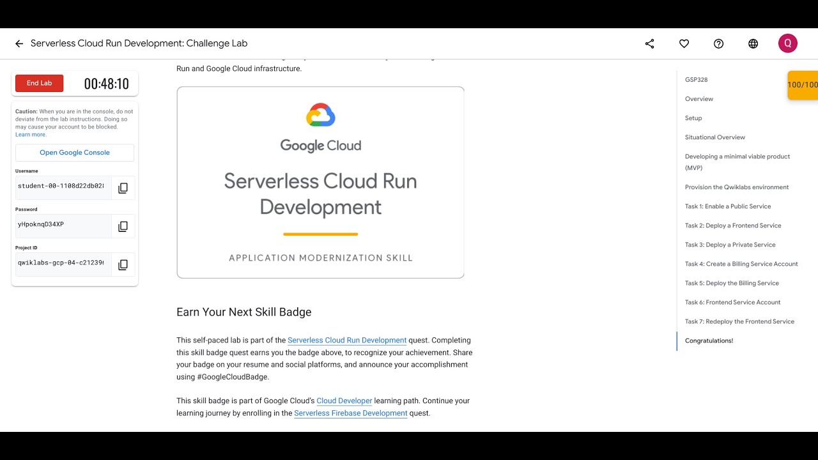The width and height of the screenshot is (818, 460).
Task: Open the Q user avatar menu
Action: coord(787,43)
